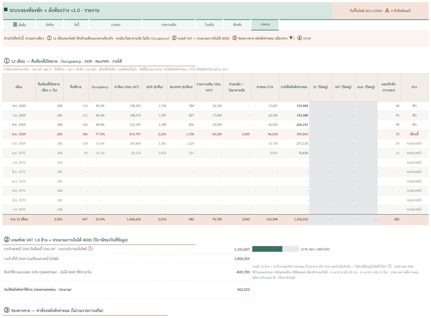431x318 pixels.
Task: Open the วันนี้ link tab
Action: [x=76, y=25]
